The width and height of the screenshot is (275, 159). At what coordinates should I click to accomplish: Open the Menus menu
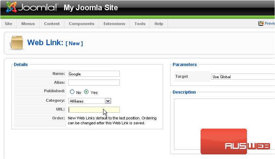pyautogui.click(x=28, y=24)
